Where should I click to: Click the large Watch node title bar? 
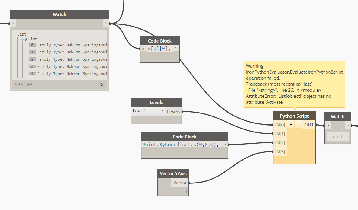pyautogui.click(x=59, y=14)
